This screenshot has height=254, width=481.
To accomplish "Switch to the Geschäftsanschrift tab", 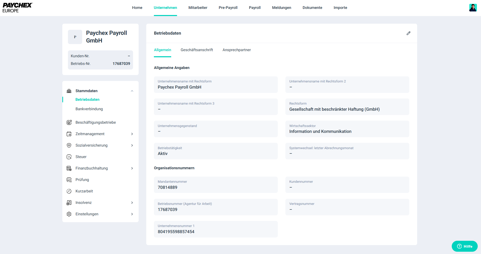I will point(197,50).
